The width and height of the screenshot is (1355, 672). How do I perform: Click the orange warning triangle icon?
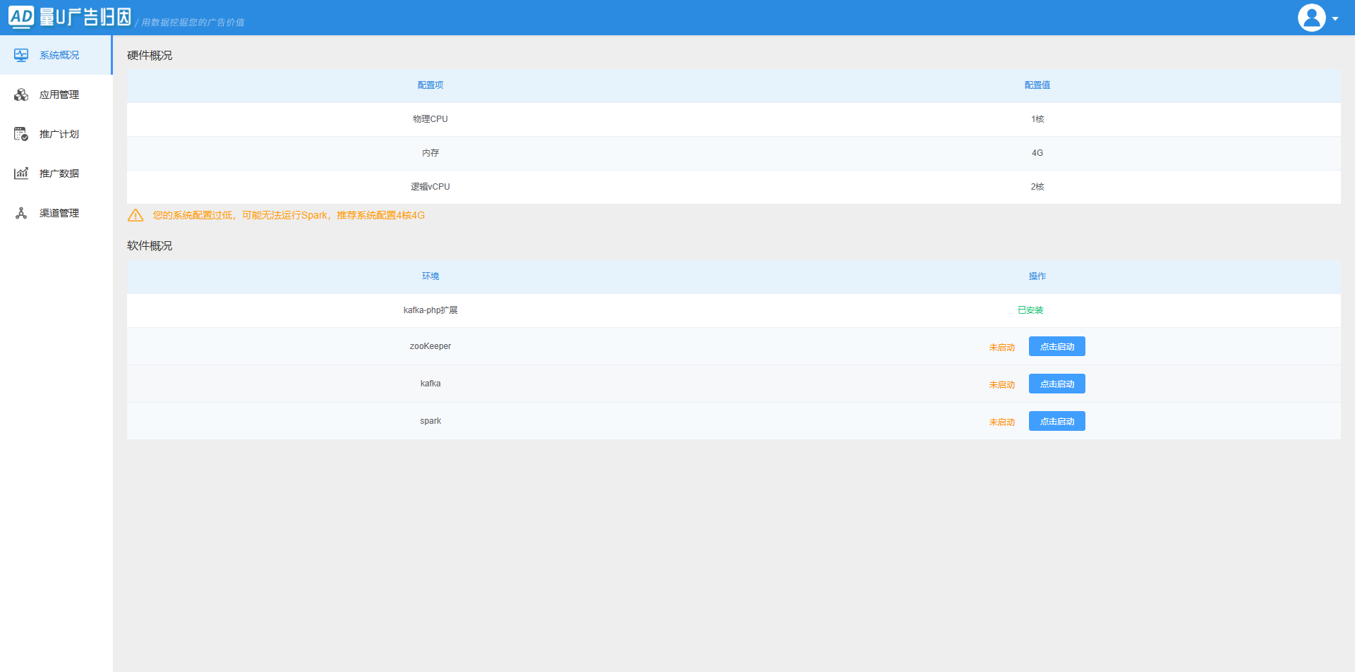click(135, 215)
